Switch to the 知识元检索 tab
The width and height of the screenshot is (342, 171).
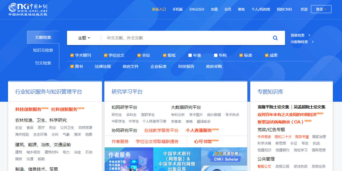(43, 50)
